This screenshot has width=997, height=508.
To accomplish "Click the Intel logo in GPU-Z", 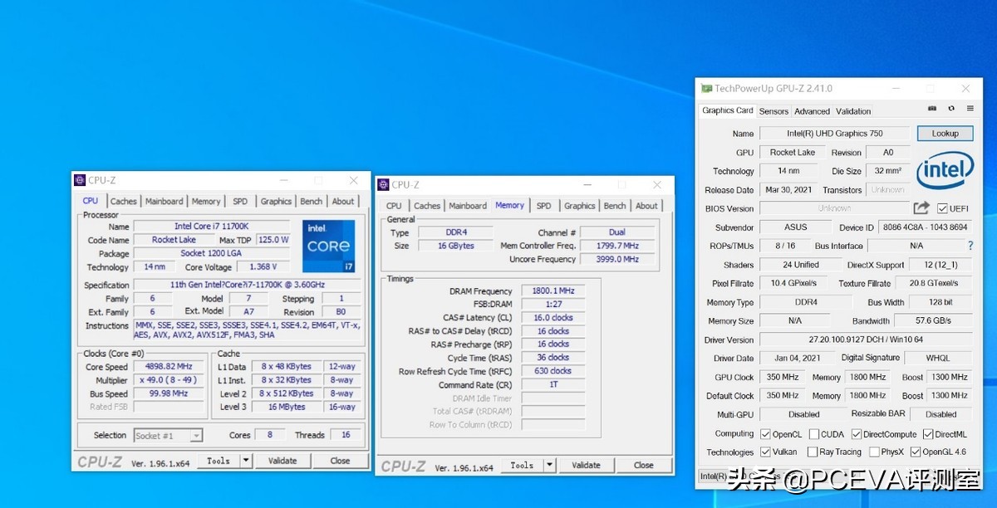I will click(x=945, y=171).
